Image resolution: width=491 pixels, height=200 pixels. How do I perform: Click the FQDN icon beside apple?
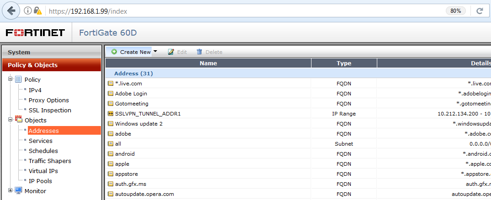[x=111, y=163]
